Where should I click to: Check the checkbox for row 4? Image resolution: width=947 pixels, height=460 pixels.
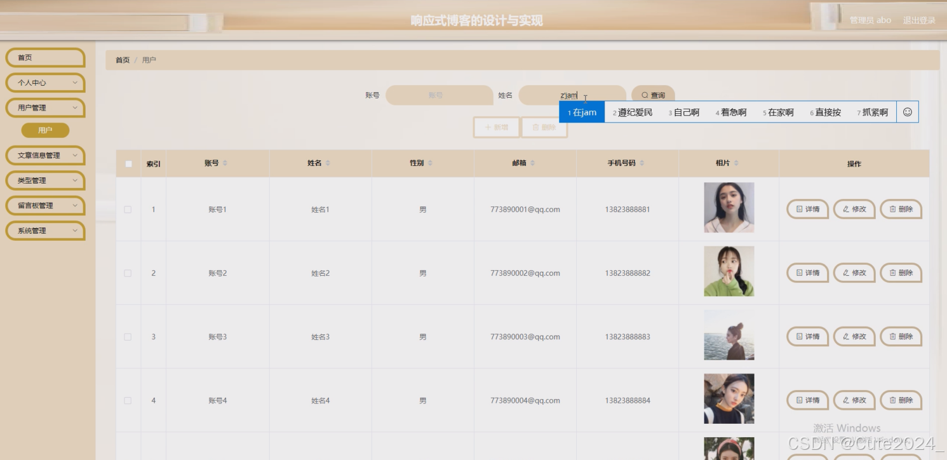click(128, 401)
